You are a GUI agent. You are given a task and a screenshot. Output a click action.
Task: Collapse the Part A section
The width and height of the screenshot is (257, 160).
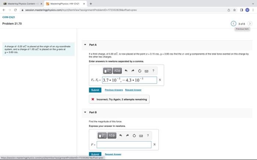(85, 45)
